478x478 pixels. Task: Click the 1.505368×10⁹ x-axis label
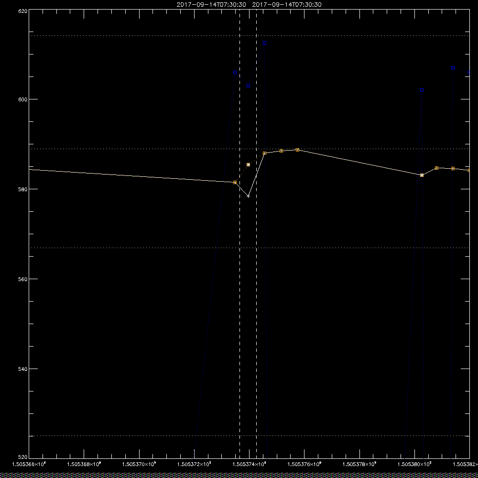point(85,464)
